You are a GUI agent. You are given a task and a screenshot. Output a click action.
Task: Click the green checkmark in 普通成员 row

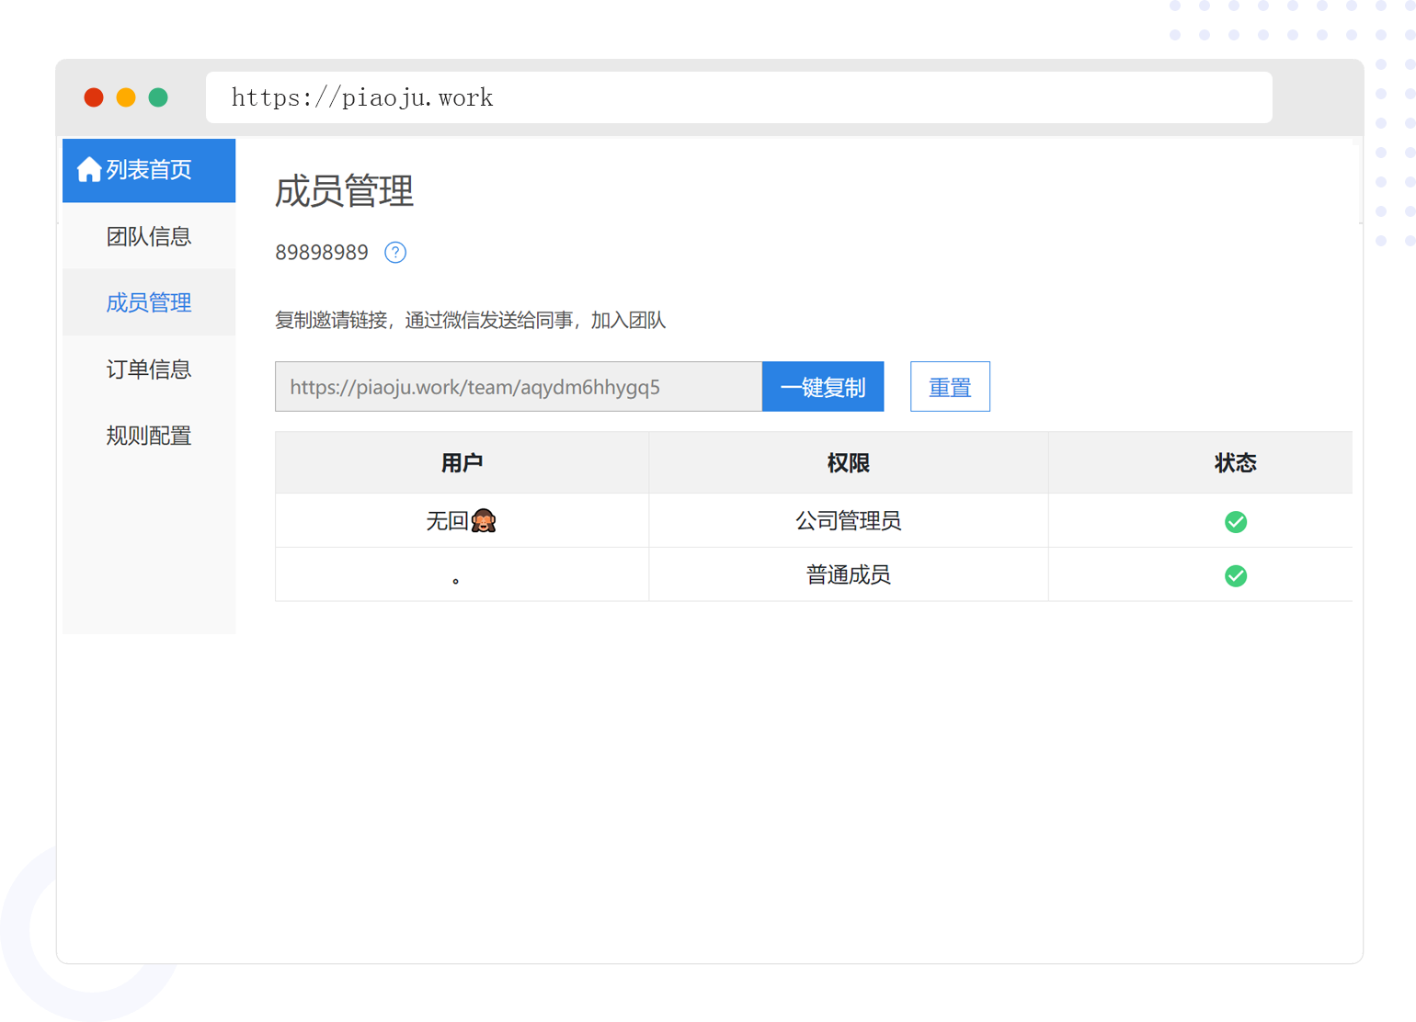coord(1235,576)
